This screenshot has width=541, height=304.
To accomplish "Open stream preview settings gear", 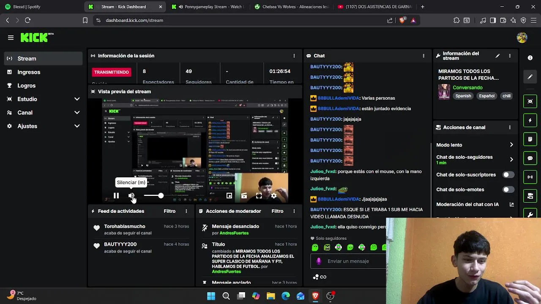I will click(274, 196).
